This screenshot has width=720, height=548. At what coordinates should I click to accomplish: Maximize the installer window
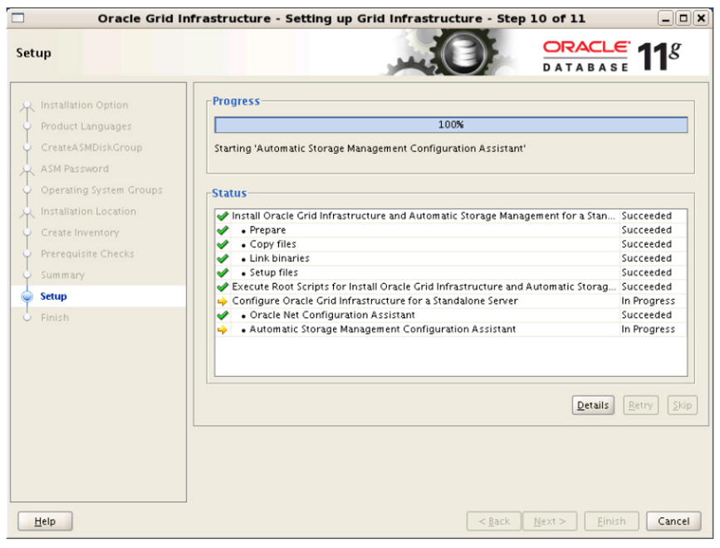click(x=683, y=18)
